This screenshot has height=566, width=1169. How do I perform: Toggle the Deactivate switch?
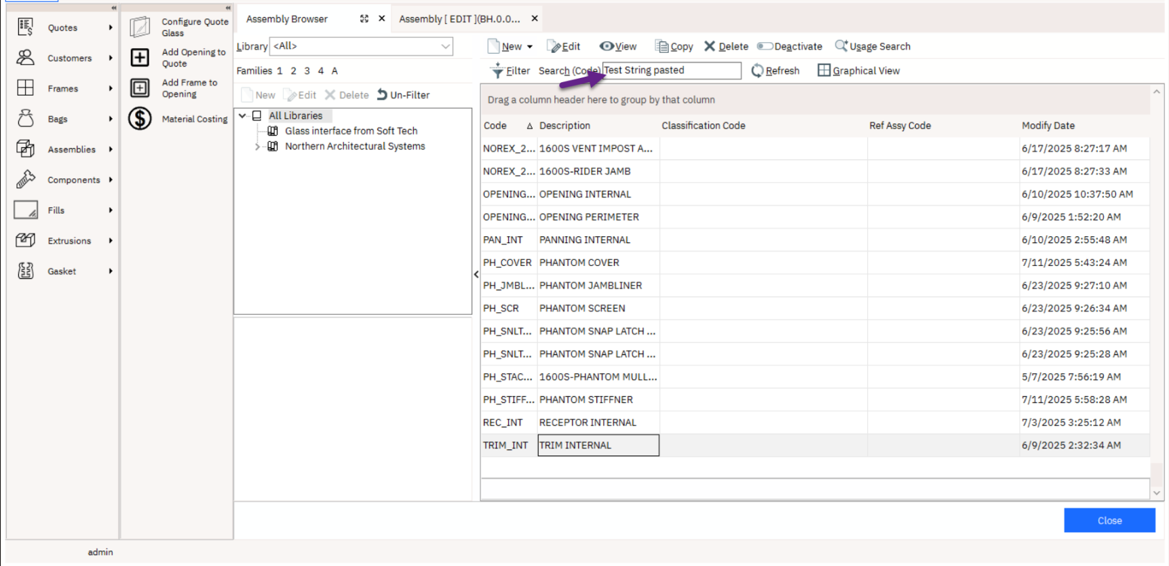click(765, 46)
